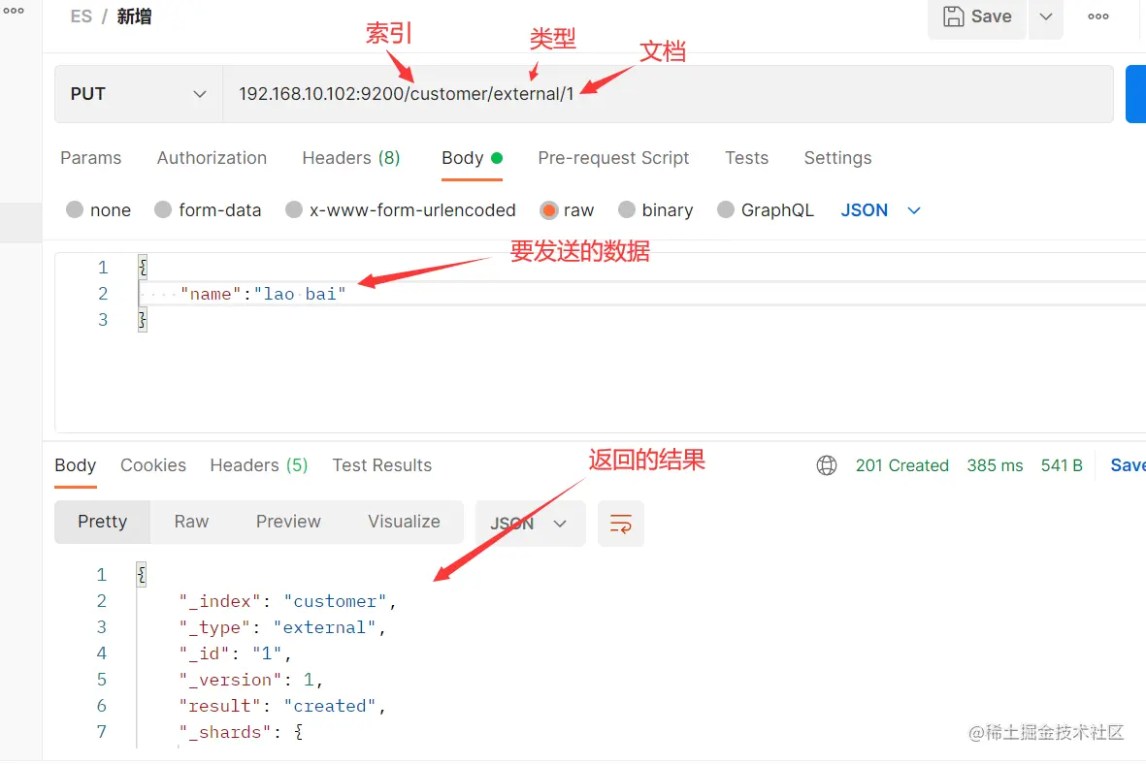Screen dimensions: 1146x764
Task: Open the request body JSON format dropdown
Action: 880,210
